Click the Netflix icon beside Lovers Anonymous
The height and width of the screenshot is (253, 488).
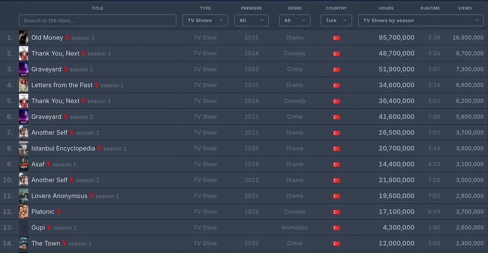[x=91, y=196]
